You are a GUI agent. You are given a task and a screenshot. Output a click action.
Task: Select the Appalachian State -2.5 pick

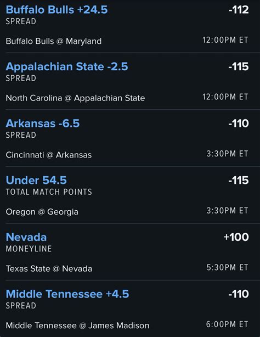[67, 66]
